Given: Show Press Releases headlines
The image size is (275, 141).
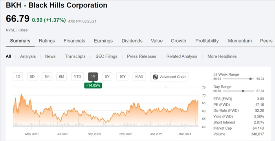Looking at the screenshot, I should tap(141, 56).
